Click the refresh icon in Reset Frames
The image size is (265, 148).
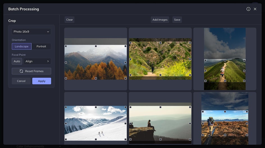tap(21, 71)
